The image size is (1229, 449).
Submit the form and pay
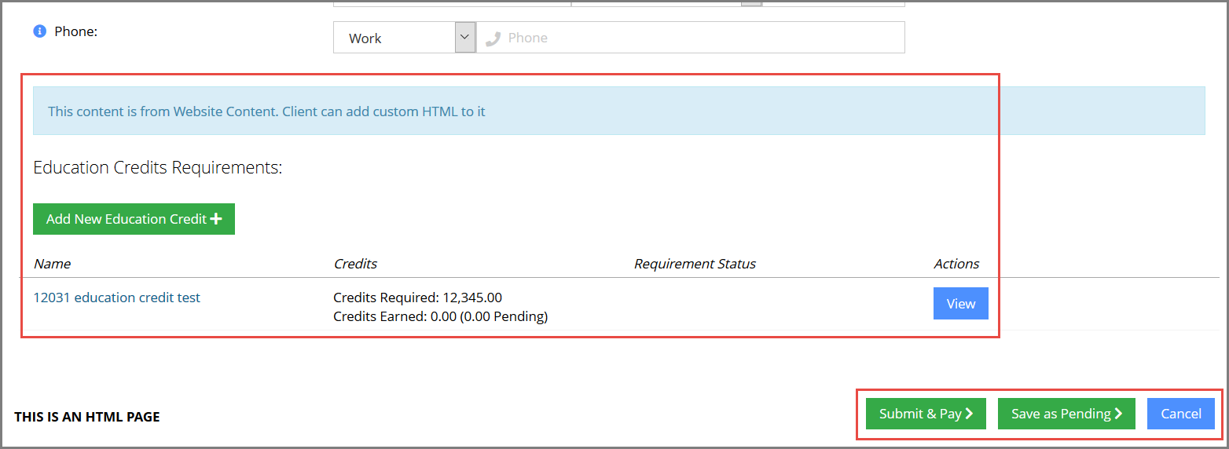tap(926, 414)
